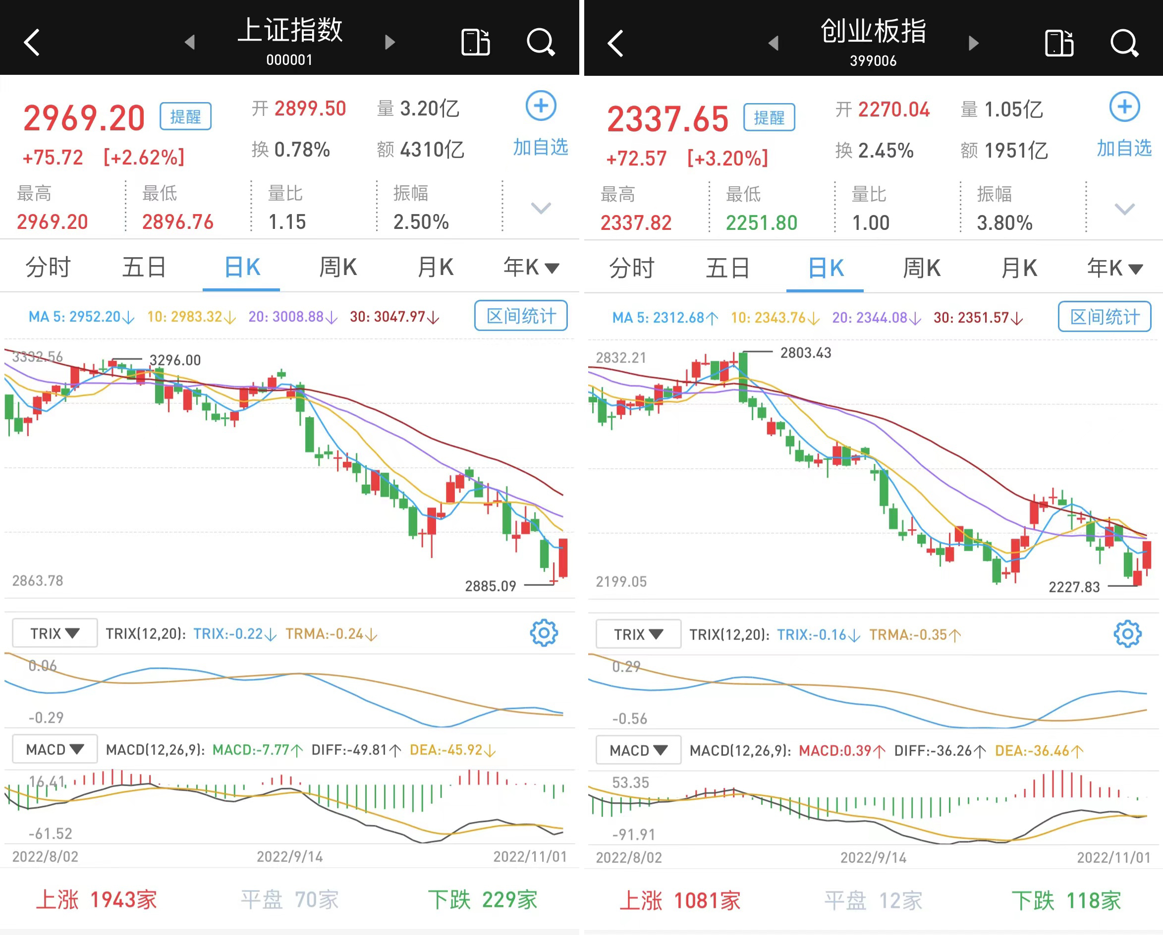1163x935 pixels.
Task: Switch to 周K tab on 创业板指 chart
Action: coord(921,268)
